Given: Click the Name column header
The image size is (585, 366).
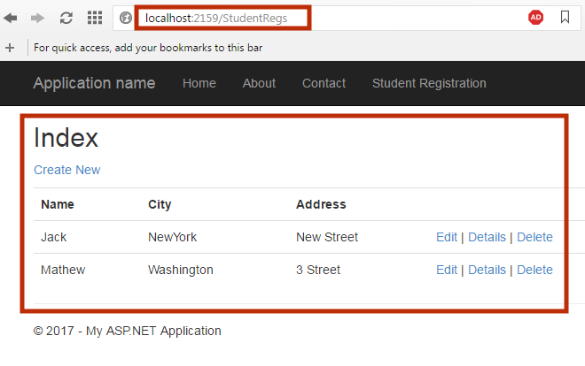Looking at the screenshot, I should point(58,204).
